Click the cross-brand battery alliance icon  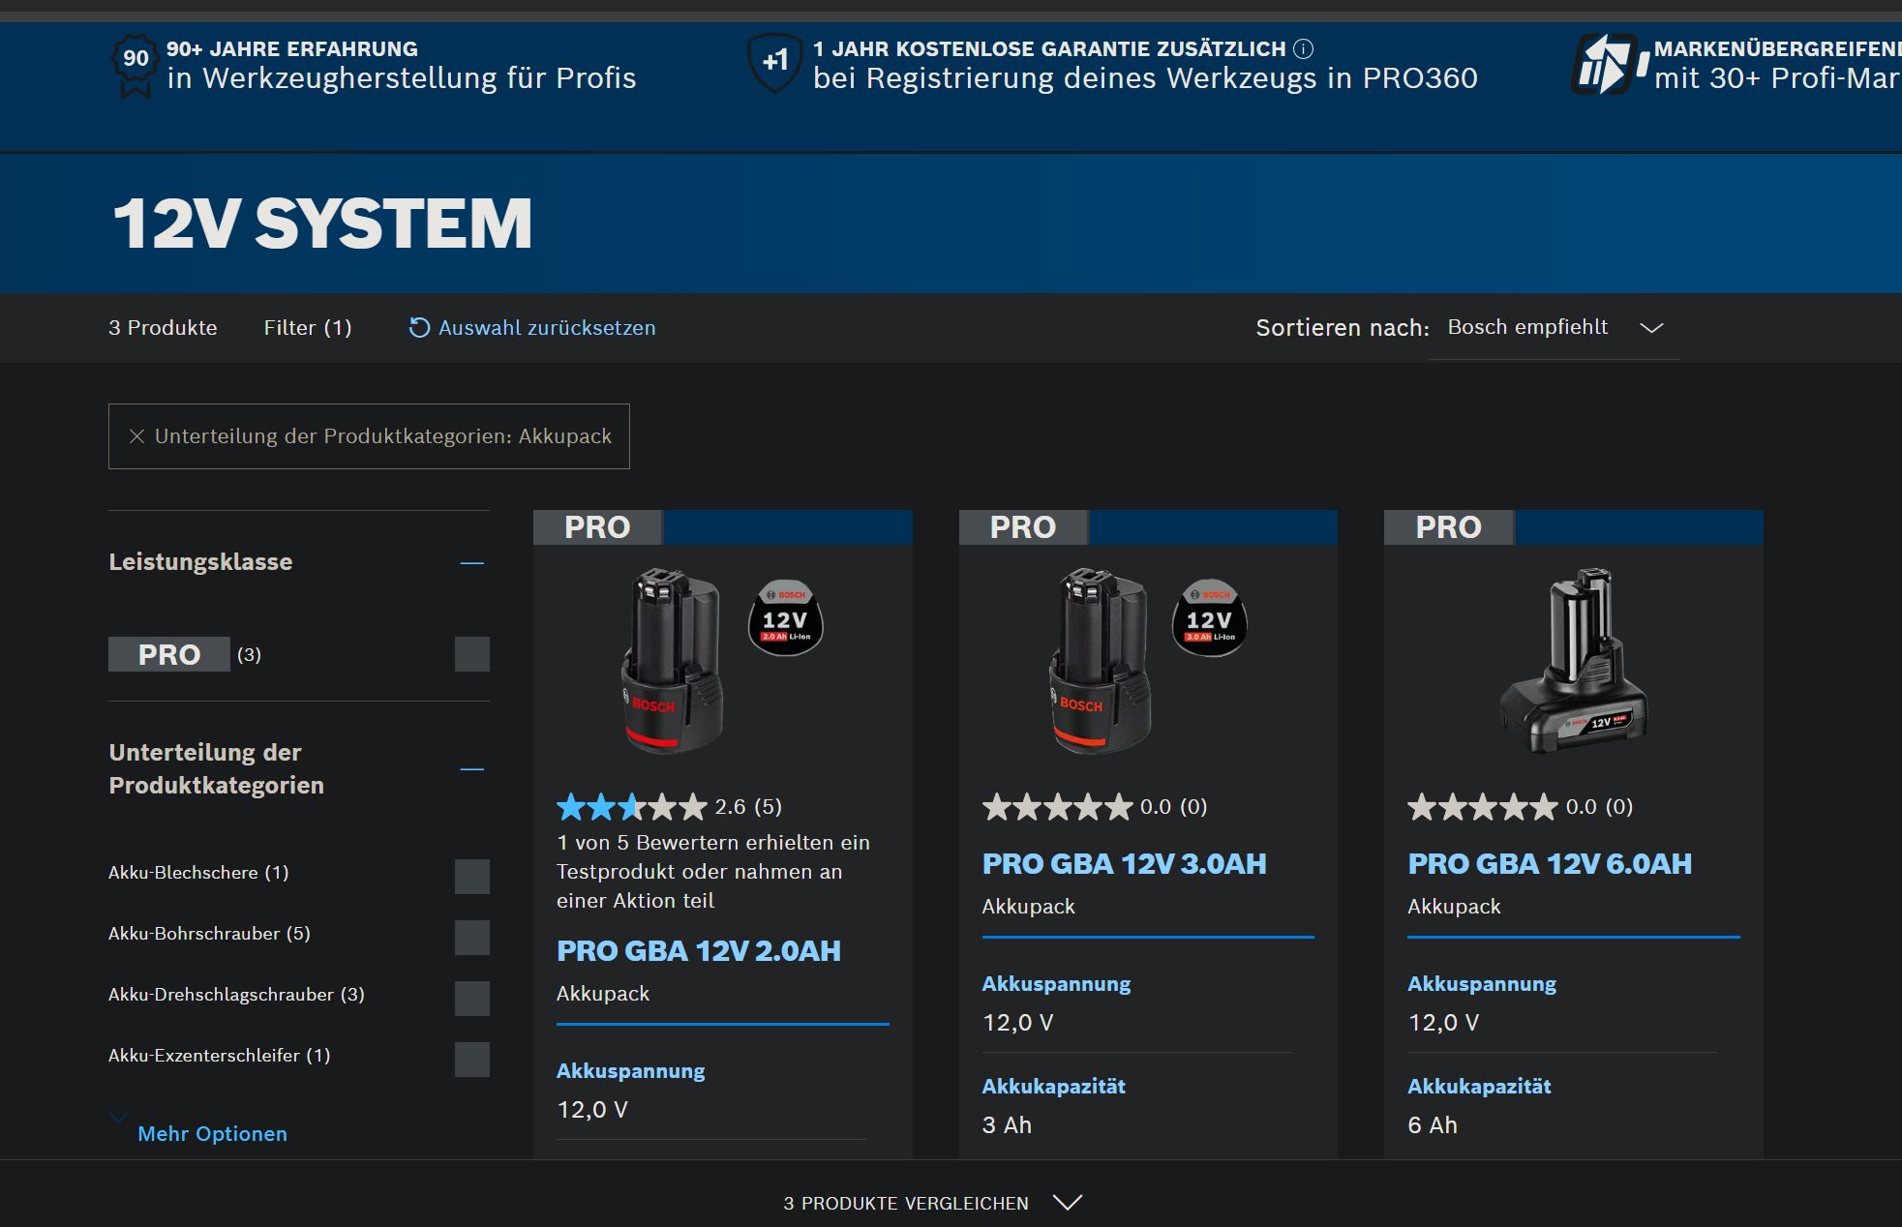coord(1611,65)
